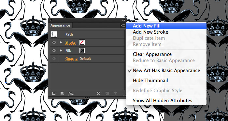Click the Default opacity value
The image size is (228, 121).
[85, 59]
